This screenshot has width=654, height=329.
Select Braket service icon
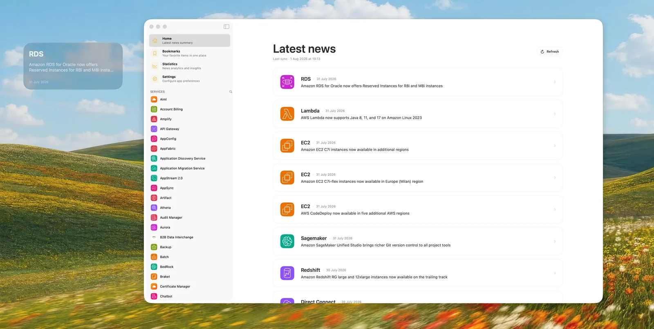click(154, 276)
